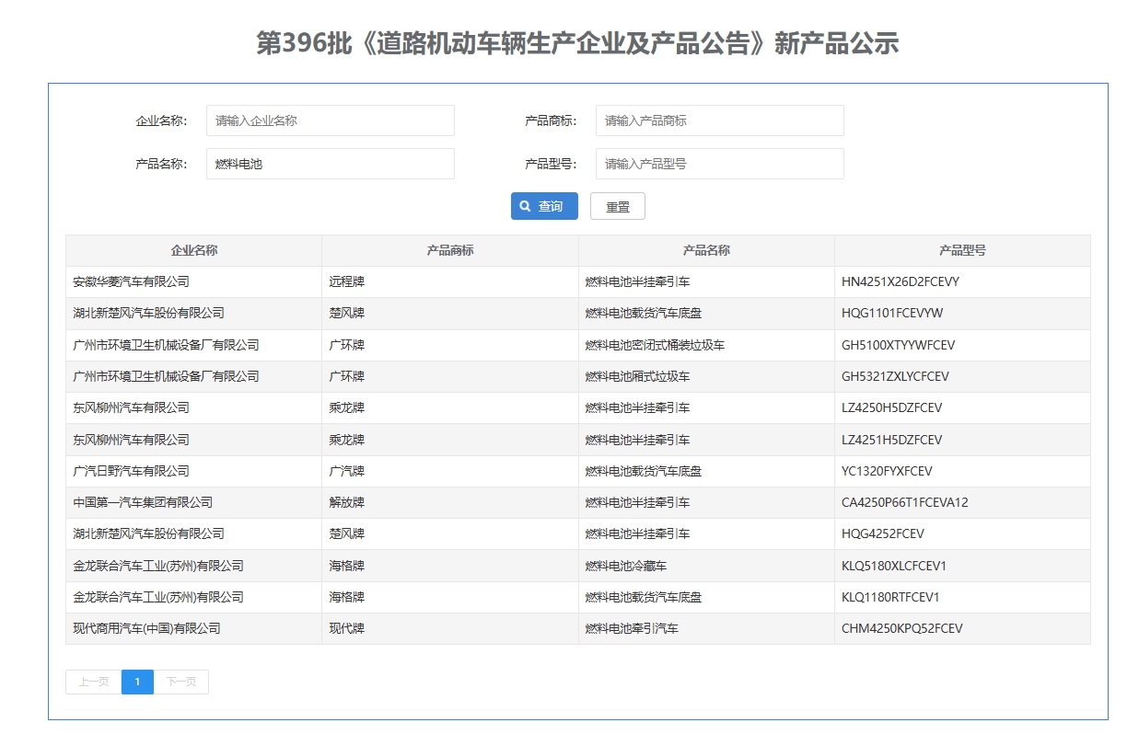This screenshot has height=734, width=1139.
Task: Click the 企业名称 input field
Action: (330, 120)
